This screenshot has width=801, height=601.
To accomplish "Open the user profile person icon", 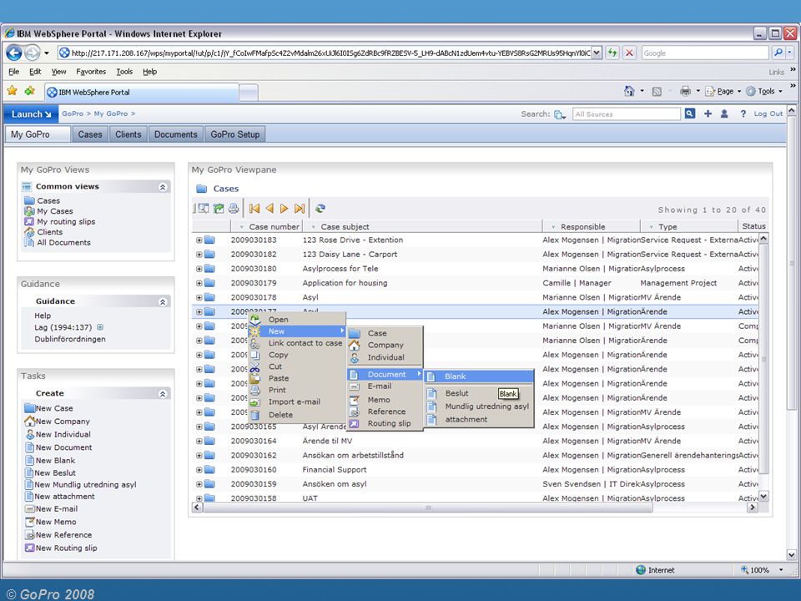I will [724, 114].
